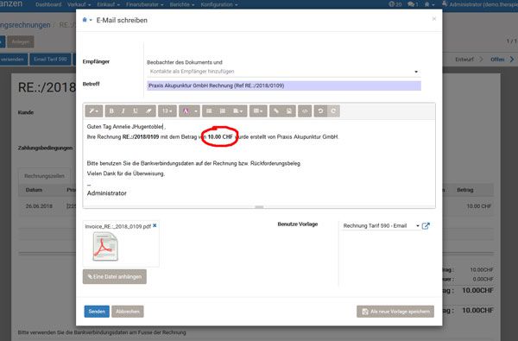The image size is (518, 341).
Task: Click the insert image icon
Action: (x=289, y=111)
